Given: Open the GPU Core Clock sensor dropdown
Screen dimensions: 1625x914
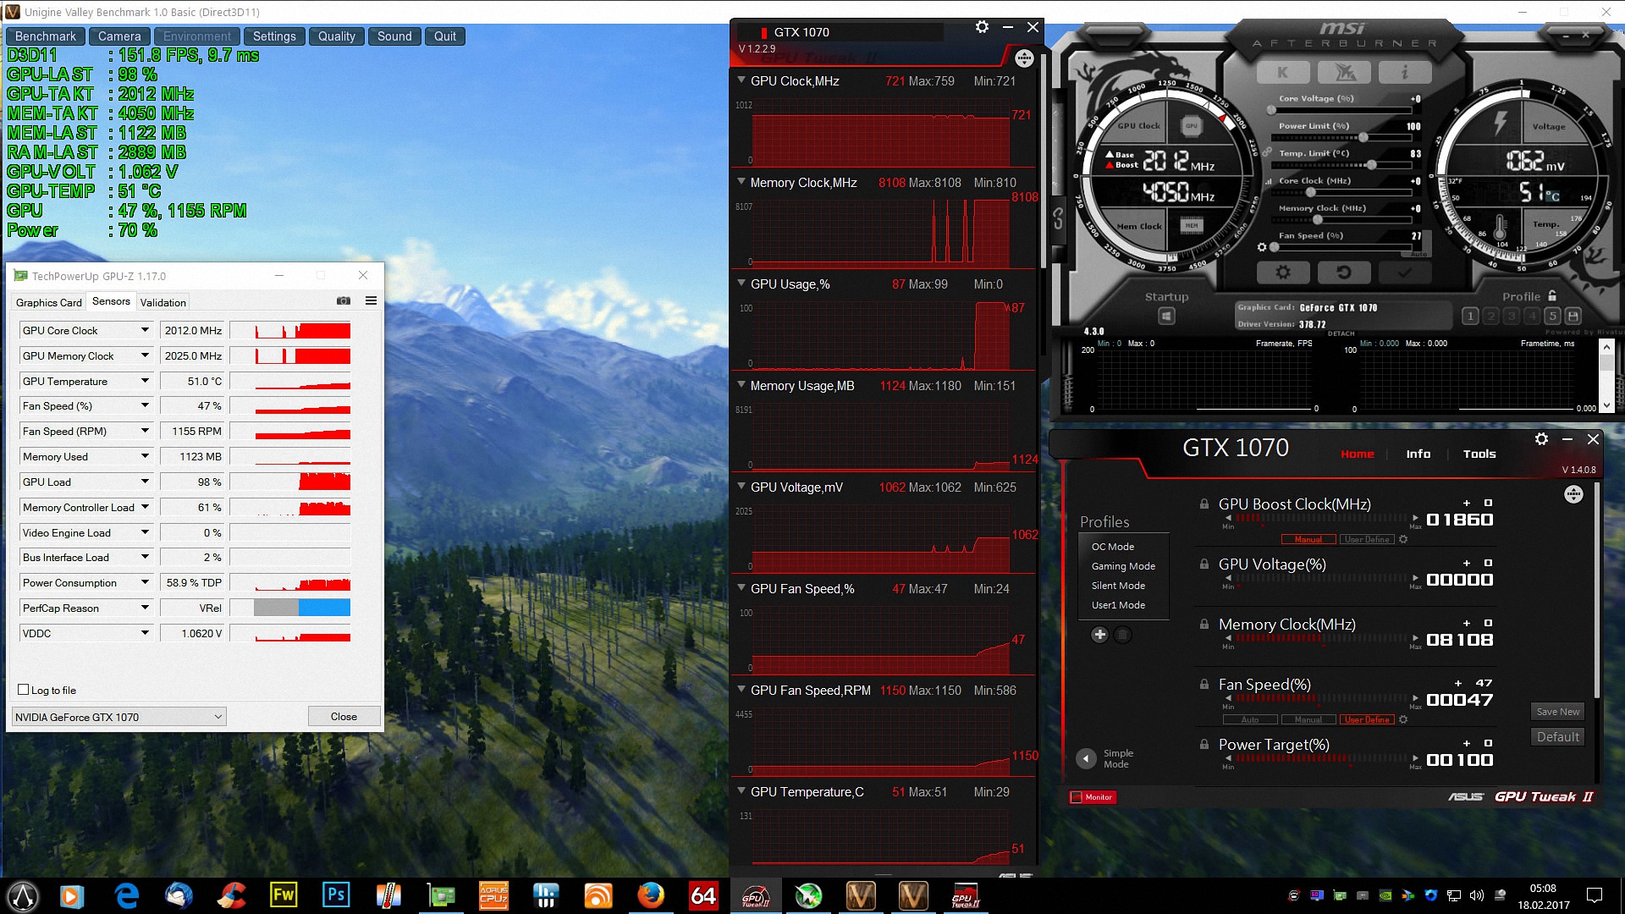Looking at the screenshot, I should click(x=145, y=331).
